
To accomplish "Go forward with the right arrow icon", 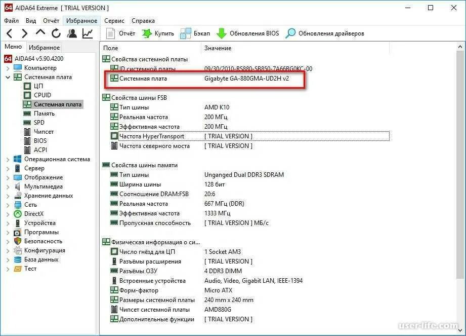I will 25,33.
